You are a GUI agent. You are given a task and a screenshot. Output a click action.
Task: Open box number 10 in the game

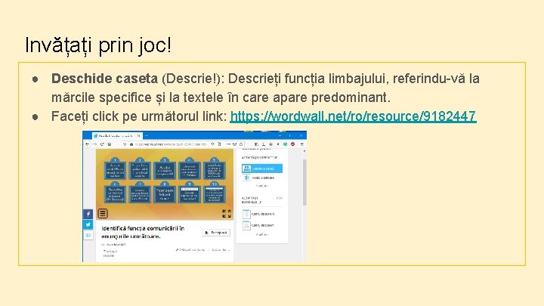click(x=215, y=193)
